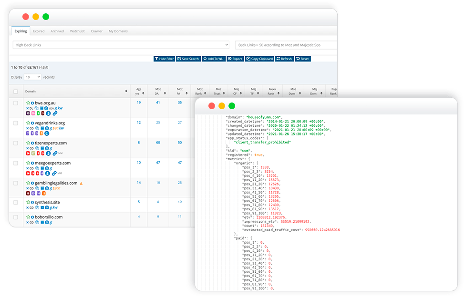465x298 pixels.
Task: Click $80 price tag for vegandrinks.org
Action: (55, 128)
